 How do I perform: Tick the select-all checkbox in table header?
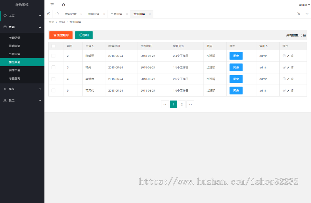point(53,46)
